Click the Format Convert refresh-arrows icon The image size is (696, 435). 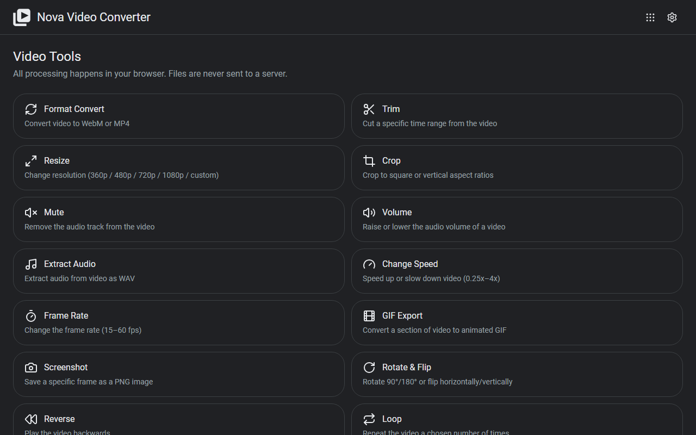pyautogui.click(x=31, y=109)
